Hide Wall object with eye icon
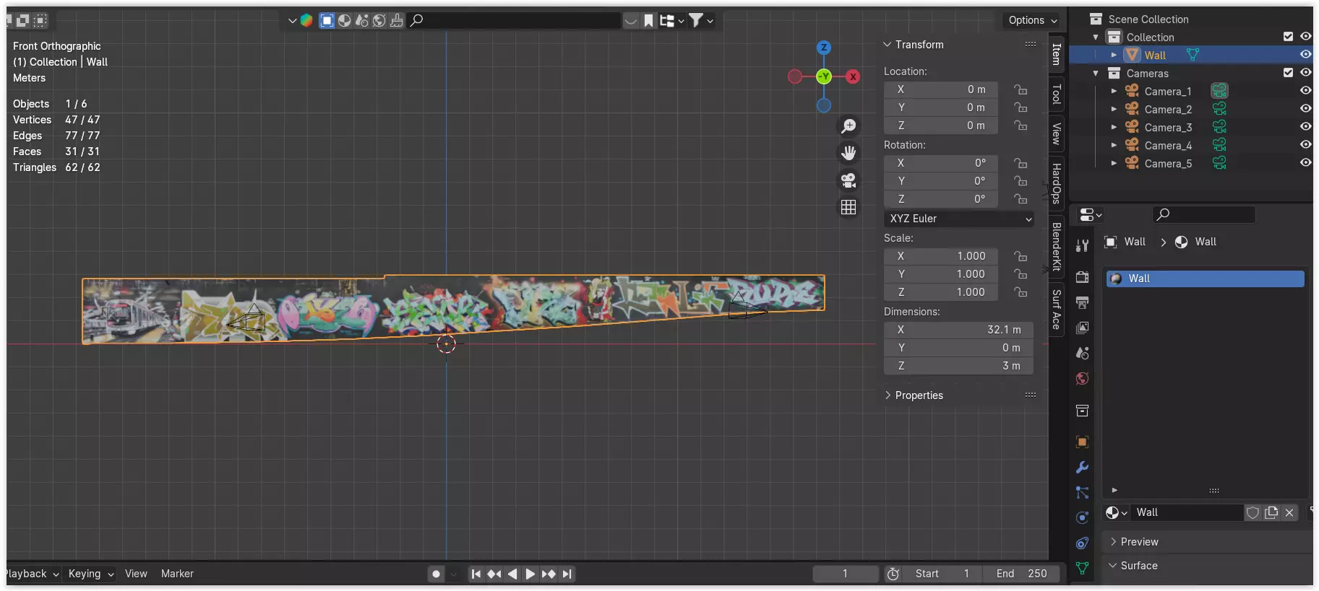 [1305, 55]
